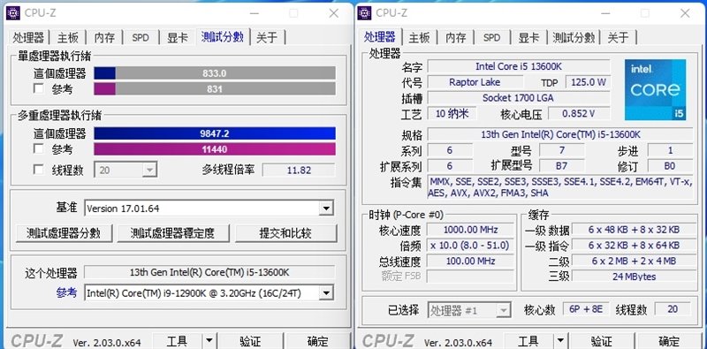Image resolution: width=707 pixels, height=349 pixels.
Task: Enable the 线程数 checkbox
Action: [x=39, y=170]
